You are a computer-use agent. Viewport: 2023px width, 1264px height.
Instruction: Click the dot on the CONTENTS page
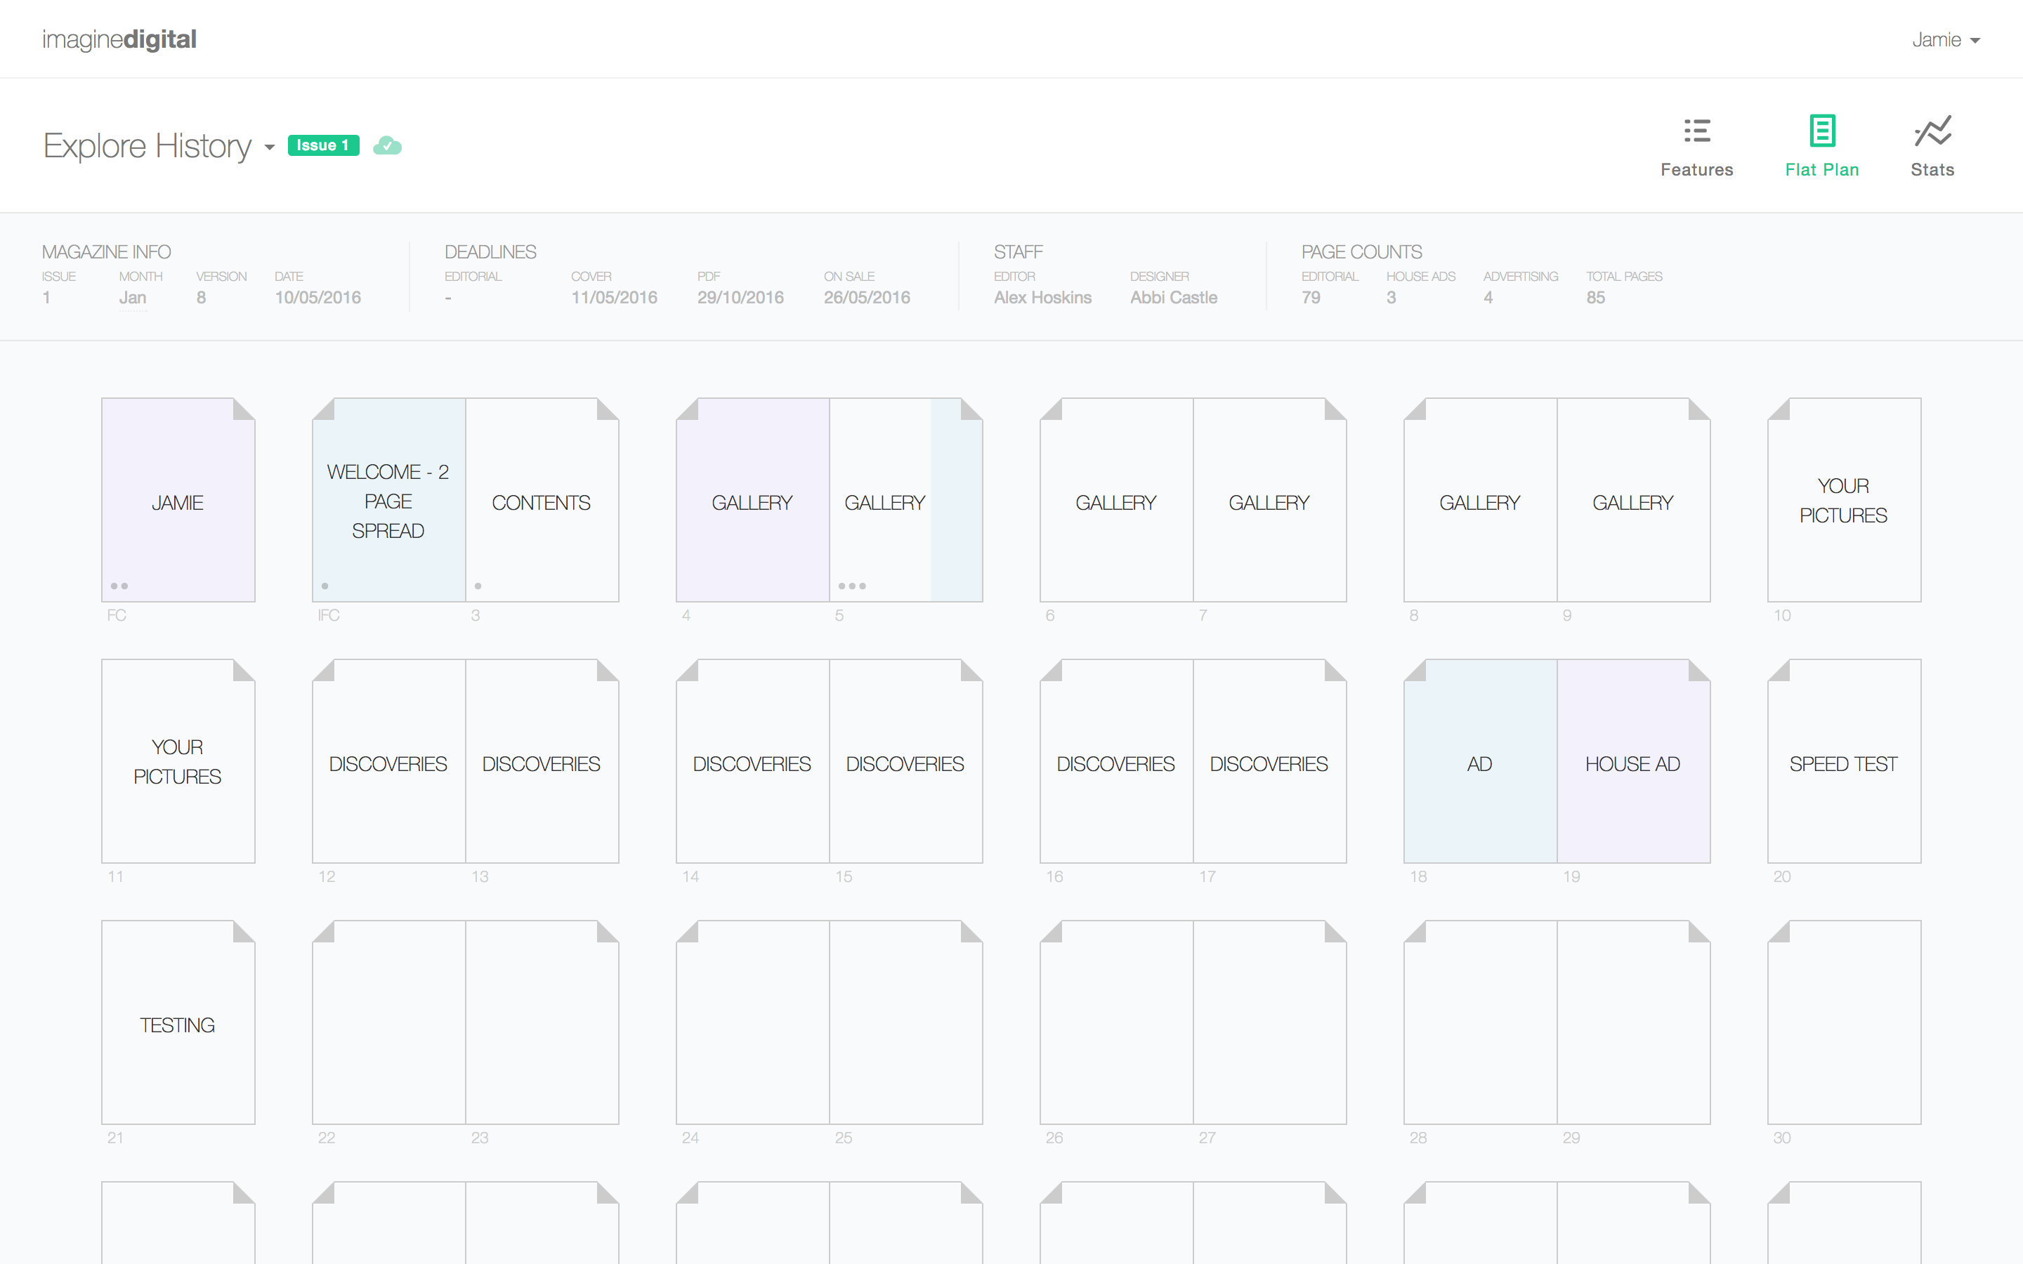point(478,586)
